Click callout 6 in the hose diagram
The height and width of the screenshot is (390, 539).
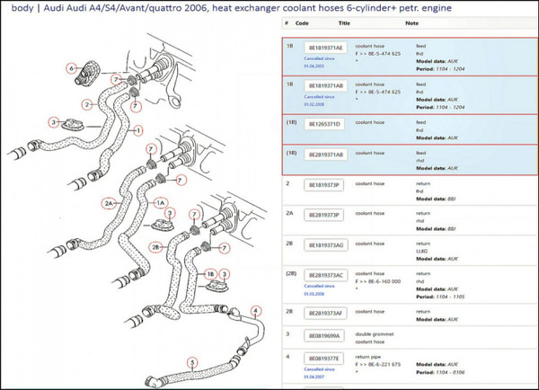tap(71, 68)
